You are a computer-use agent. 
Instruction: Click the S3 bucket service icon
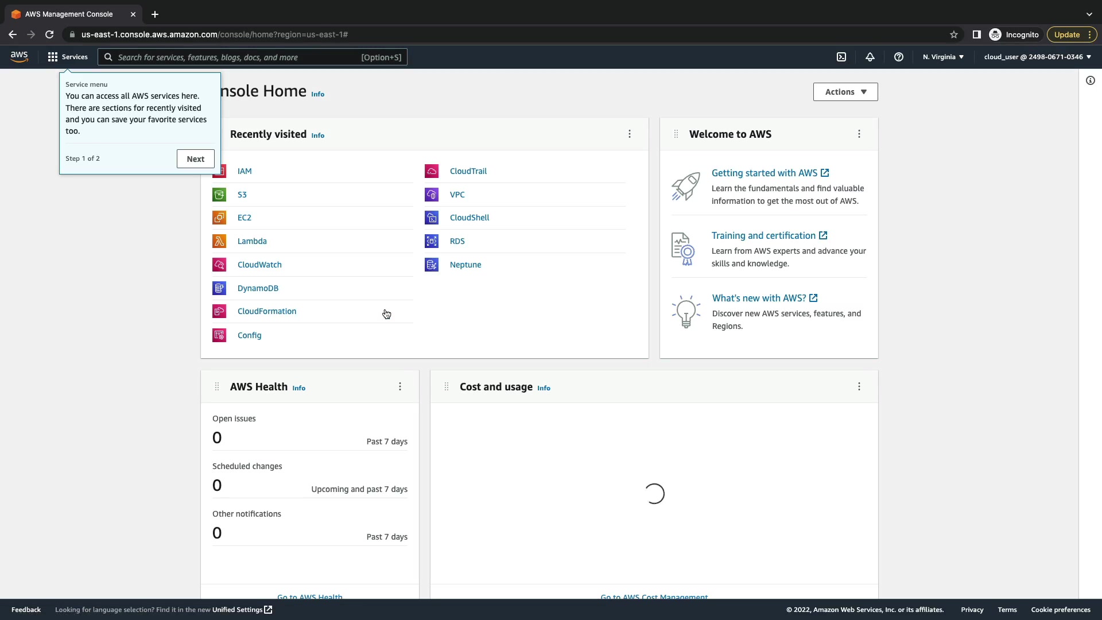click(219, 195)
